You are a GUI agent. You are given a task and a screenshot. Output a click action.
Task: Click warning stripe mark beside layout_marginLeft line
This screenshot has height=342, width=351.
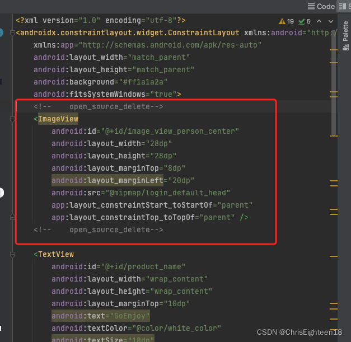click(x=334, y=181)
